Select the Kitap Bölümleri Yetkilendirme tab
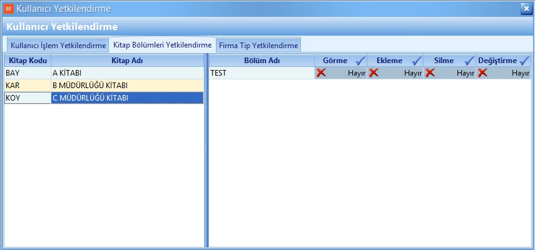The height and width of the screenshot is (250, 535). coord(162,45)
